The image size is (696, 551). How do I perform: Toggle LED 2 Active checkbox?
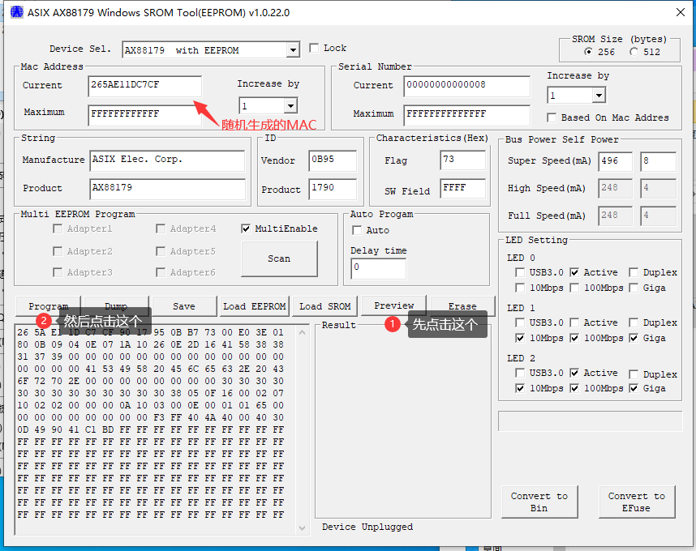574,373
